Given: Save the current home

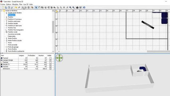Looking at the screenshot, I should 9,7.
